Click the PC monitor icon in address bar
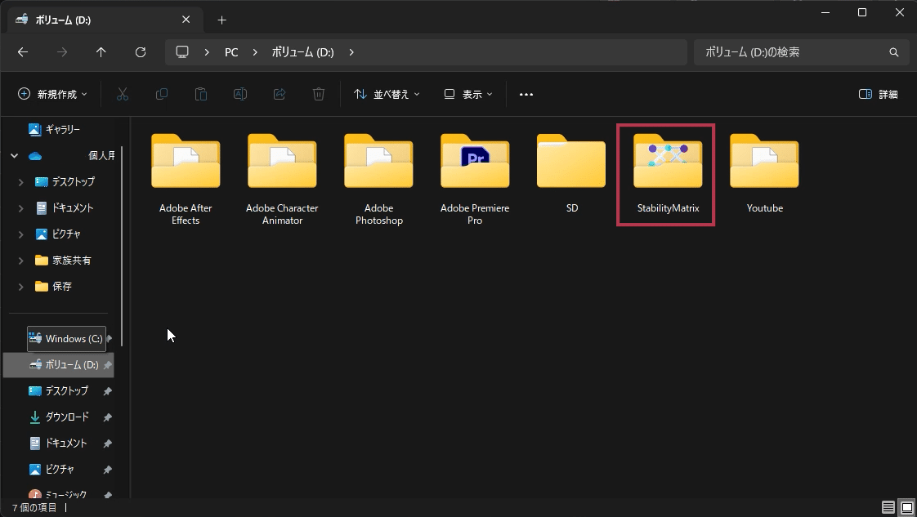This screenshot has height=517, width=917. click(182, 52)
